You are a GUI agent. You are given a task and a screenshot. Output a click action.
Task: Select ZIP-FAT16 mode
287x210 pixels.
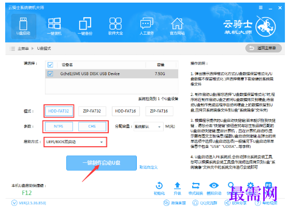tap(159, 111)
